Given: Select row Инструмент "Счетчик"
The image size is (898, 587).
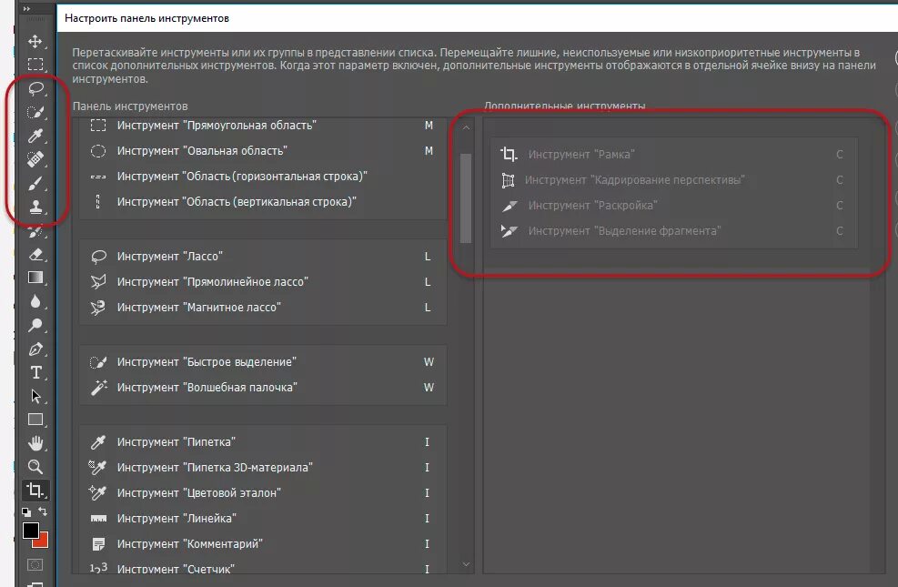Looking at the screenshot, I should coord(263,567).
